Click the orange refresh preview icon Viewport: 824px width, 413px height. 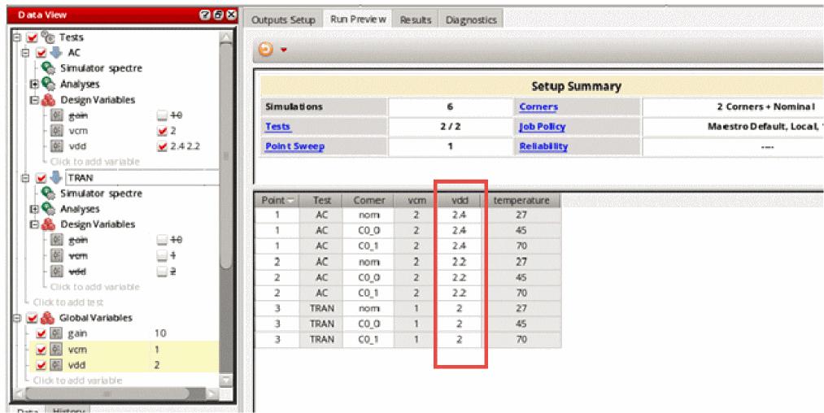(266, 50)
